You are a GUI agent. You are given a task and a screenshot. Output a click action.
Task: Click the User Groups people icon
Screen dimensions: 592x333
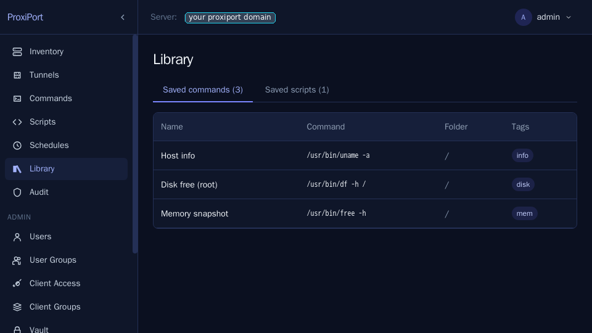point(17,260)
